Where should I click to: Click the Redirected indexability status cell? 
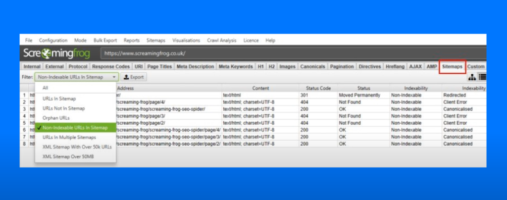[x=464, y=96]
